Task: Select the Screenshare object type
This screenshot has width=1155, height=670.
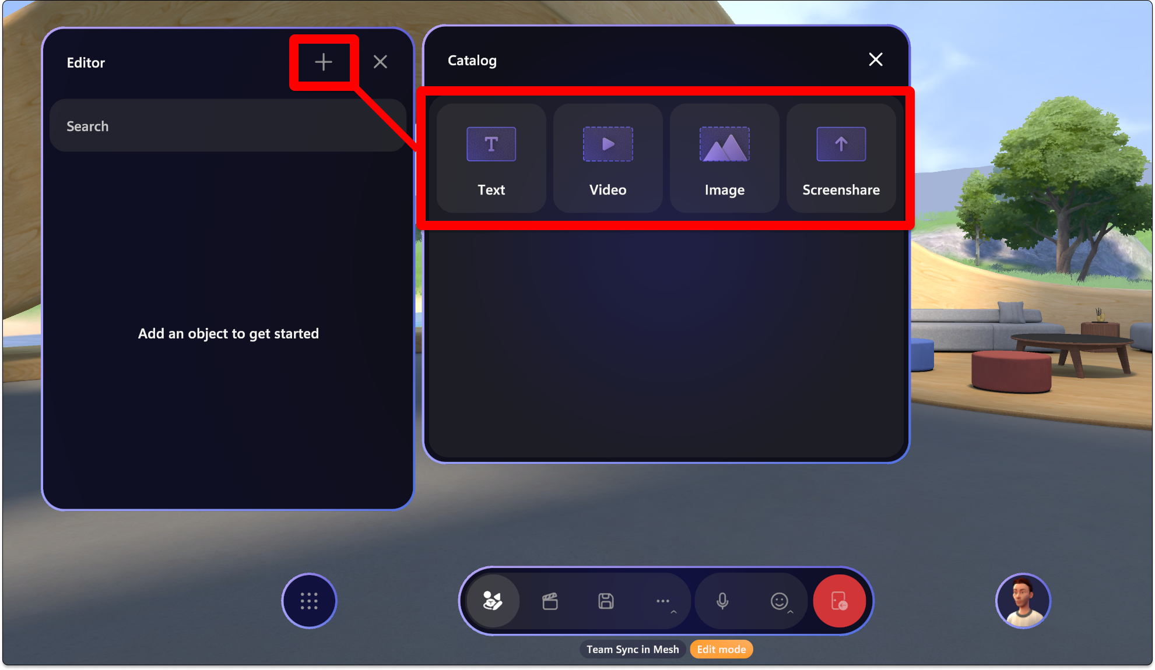Action: click(x=841, y=158)
